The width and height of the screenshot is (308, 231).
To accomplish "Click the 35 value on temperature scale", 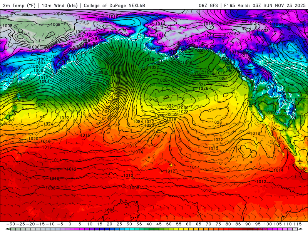I will (x=139, y=224).
